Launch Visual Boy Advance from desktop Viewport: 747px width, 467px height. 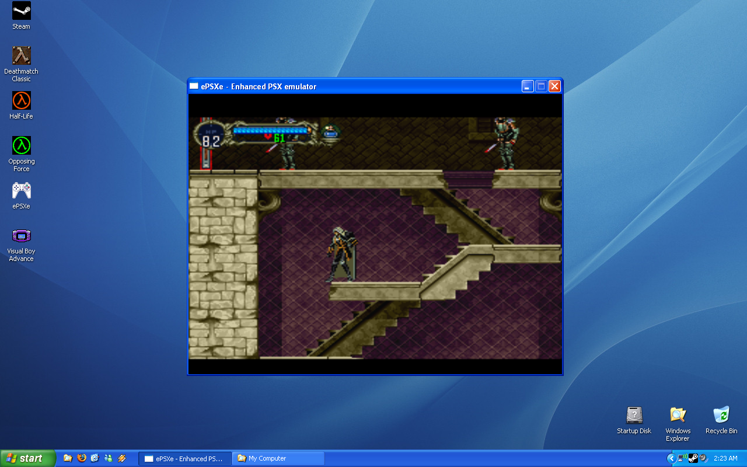[x=21, y=236]
